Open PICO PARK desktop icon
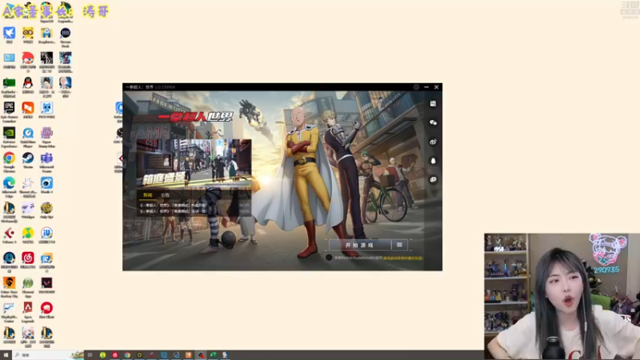640x360 pixels. coord(46,110)
